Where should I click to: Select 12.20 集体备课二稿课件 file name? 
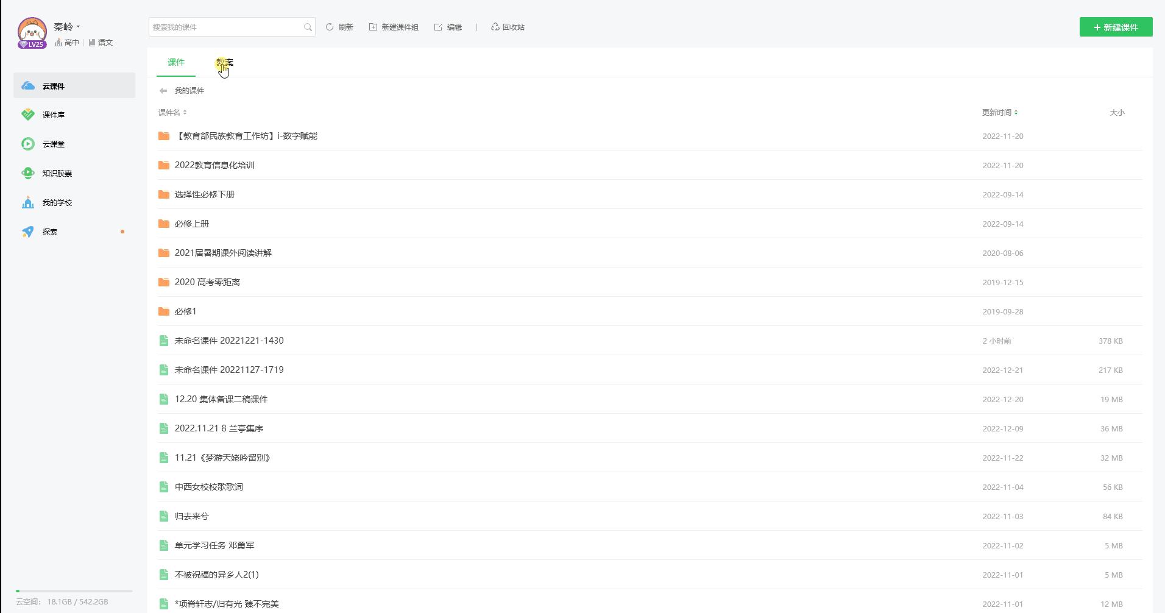click(221, 399)
